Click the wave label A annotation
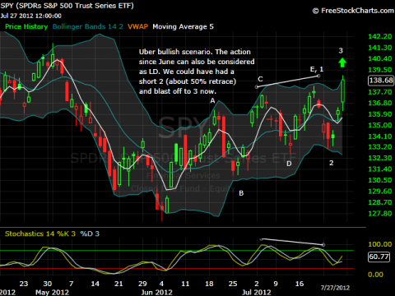395x296 pixels. point(212,101)
